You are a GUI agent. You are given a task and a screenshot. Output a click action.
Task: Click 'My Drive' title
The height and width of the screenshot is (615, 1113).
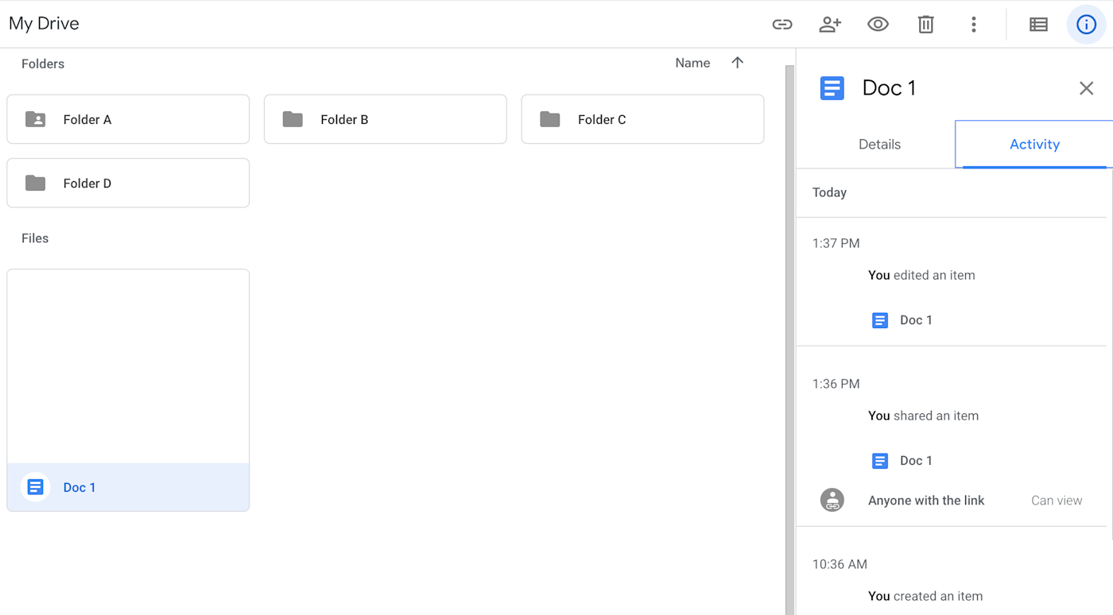(44, 23)
